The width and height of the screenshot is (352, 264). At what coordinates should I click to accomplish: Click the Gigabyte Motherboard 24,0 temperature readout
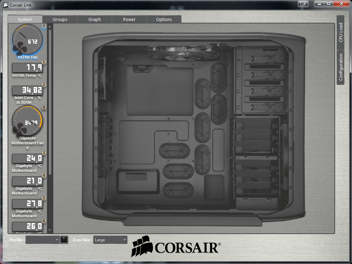27,158
